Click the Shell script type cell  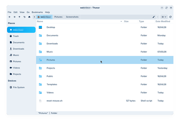146,101
